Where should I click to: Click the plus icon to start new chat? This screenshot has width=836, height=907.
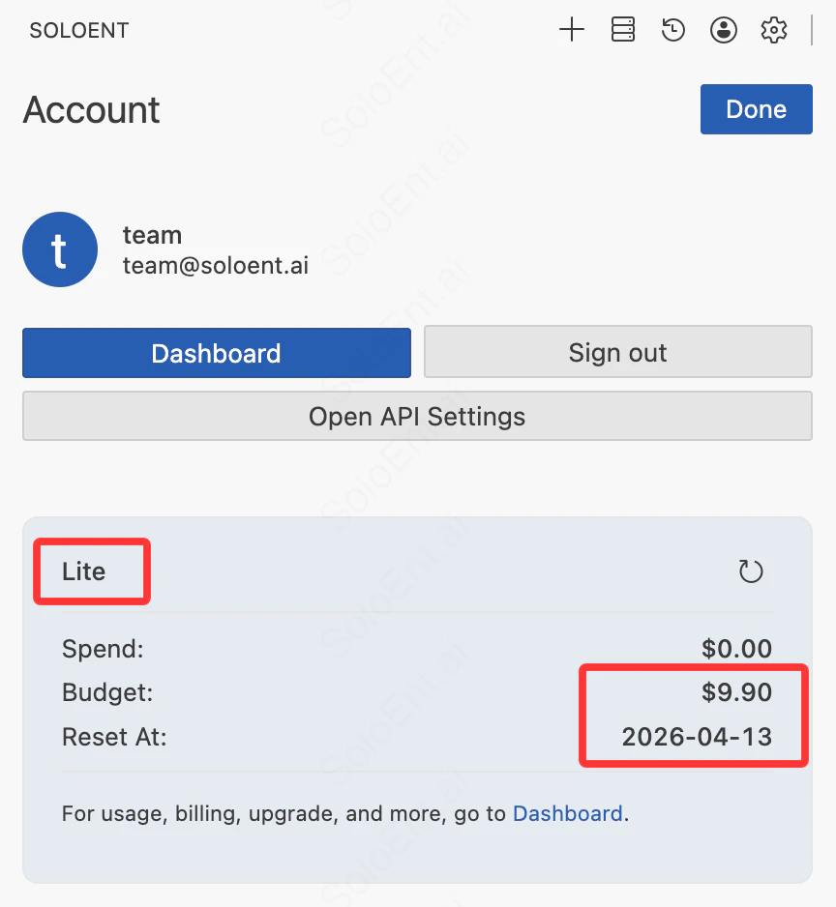pyautogui.click(x=572, y=30)
